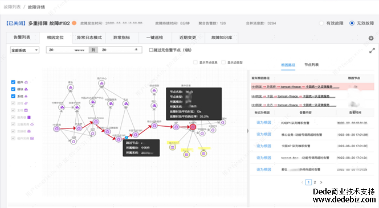This screenshot has height=208, width=379.
Task: Click the 告警内容 column header
Action: 305,113
